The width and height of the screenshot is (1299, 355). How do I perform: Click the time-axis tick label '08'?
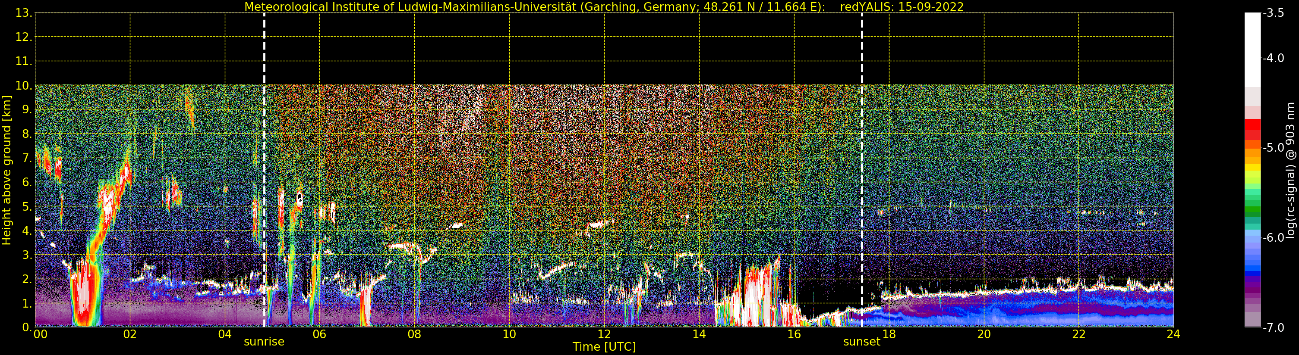[414, 334]
